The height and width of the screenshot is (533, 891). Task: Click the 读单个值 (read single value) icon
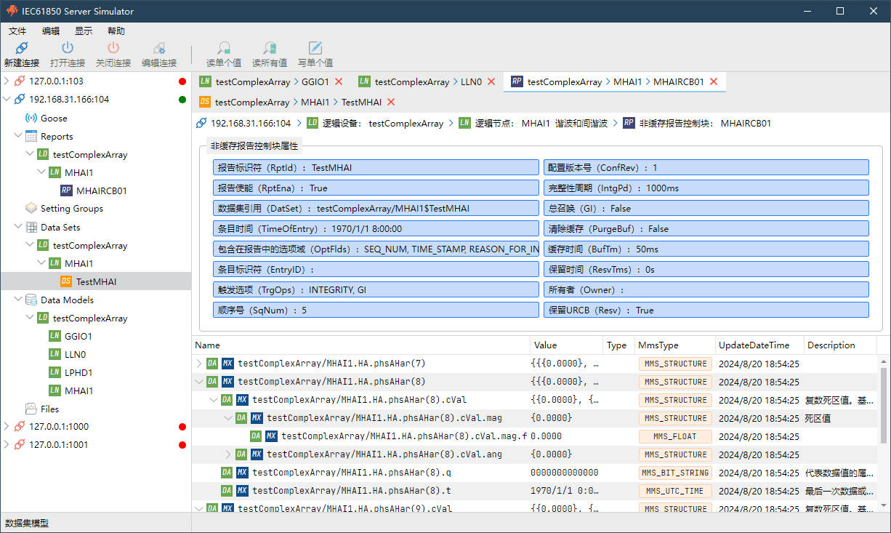click(x=224, y=49)
